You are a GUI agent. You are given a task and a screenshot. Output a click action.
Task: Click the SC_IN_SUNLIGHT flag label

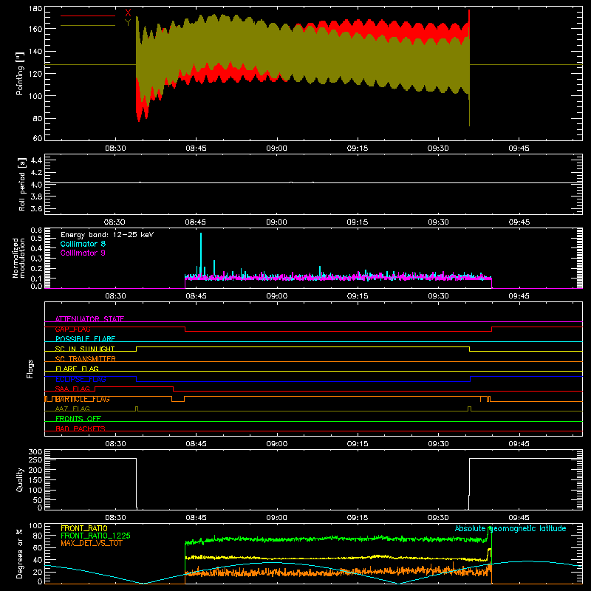[85, 349]
